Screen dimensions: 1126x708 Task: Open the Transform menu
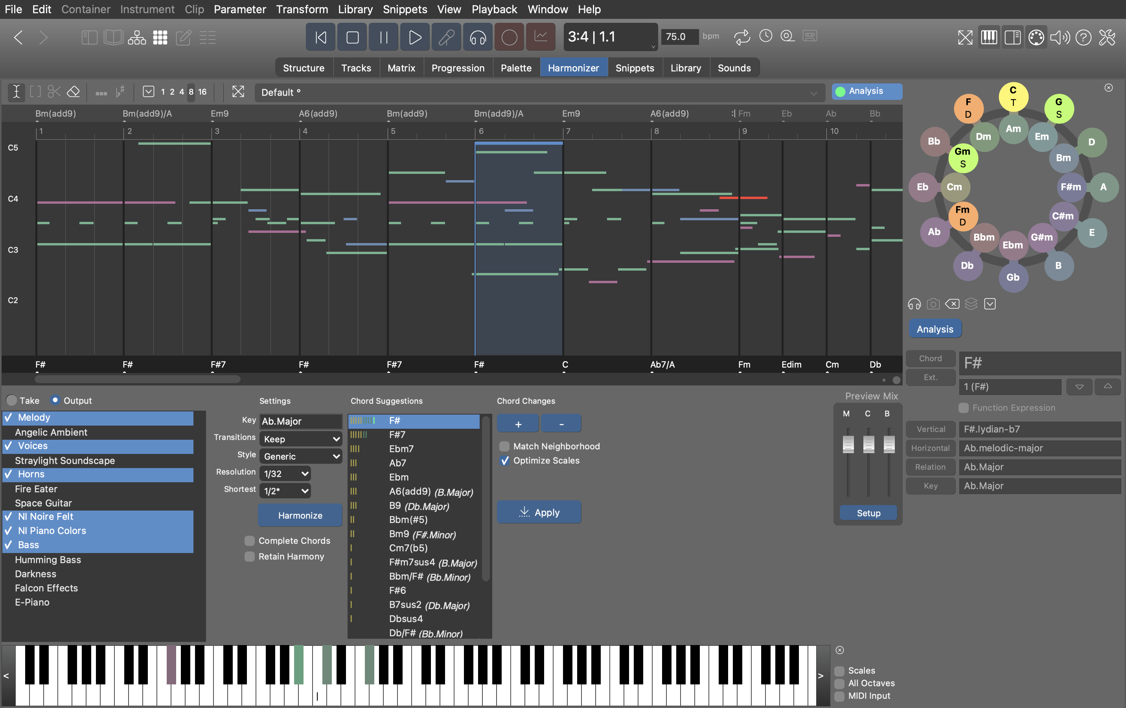click(302, 9)
